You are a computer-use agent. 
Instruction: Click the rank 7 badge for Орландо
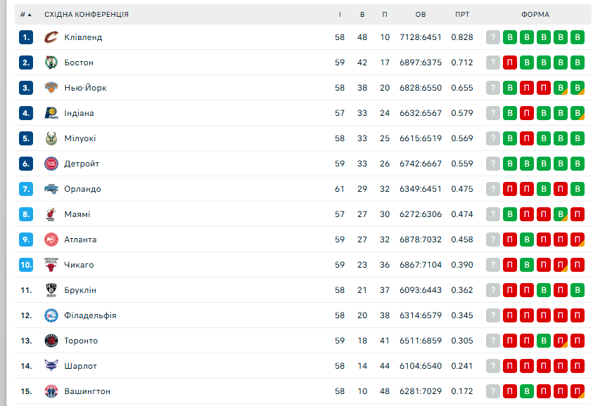(x=26, y=189)
